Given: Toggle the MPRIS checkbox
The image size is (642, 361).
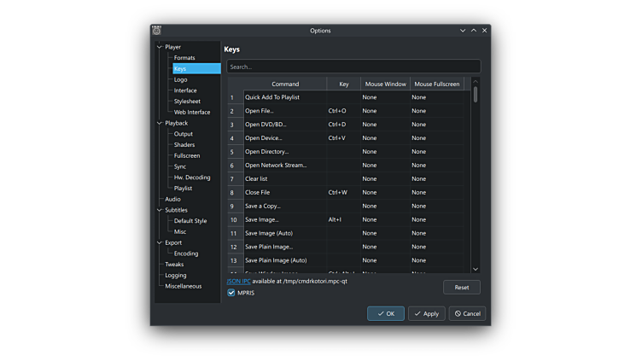Looking at the screenshot, I should click(231, 293).
